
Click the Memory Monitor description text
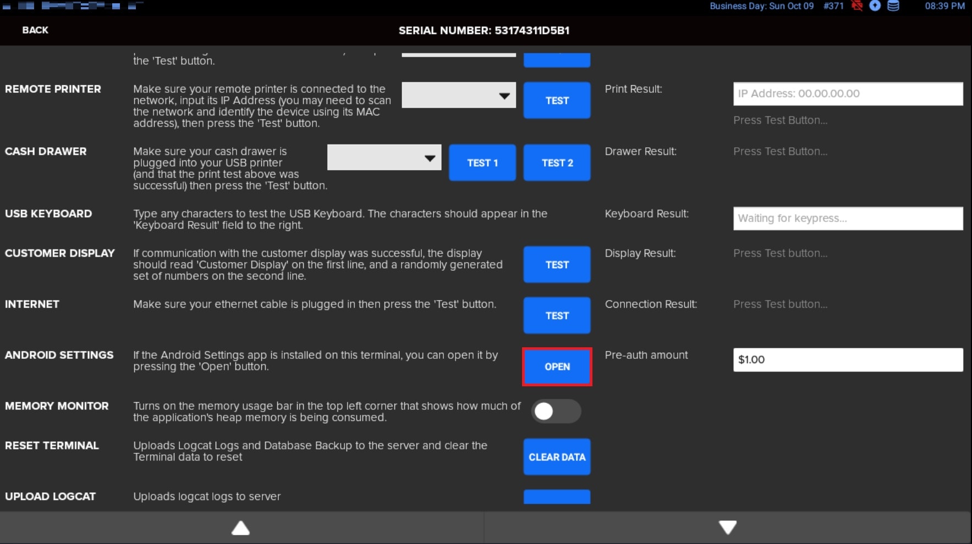pyautogui.click(x=327, y=412)
